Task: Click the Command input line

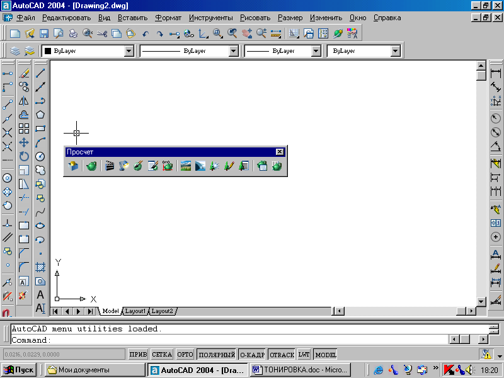Action: [x=229, y=340]
